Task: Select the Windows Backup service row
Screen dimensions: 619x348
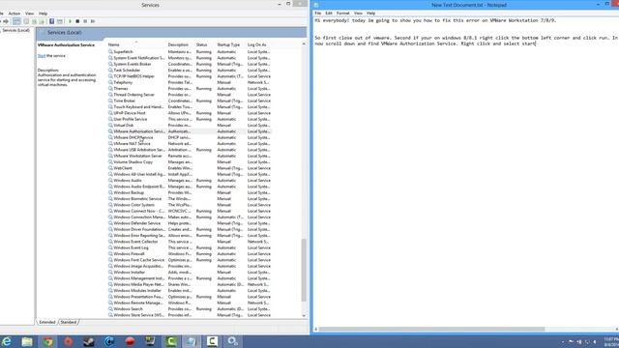Action: [x=190, y=192]
